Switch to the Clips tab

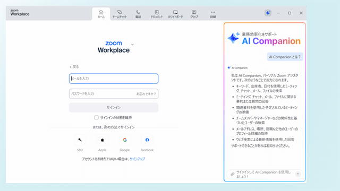[194, 14]
